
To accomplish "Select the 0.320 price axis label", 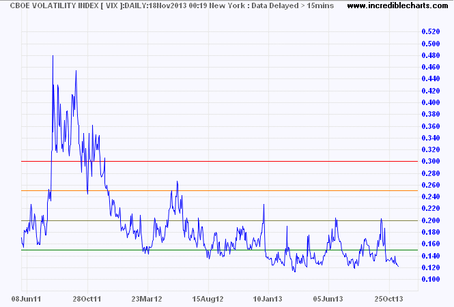I will (x=431, y=149).
